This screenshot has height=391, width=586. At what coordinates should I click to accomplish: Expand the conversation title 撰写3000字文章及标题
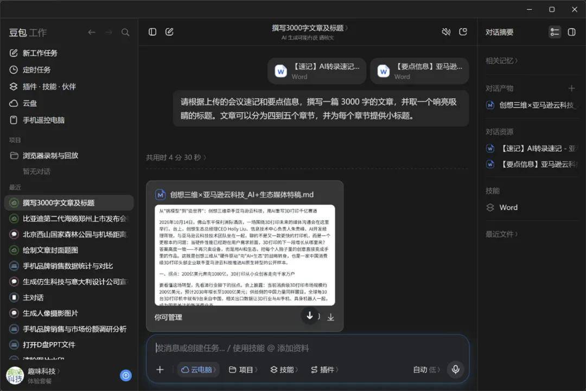(x=309, y=28)
